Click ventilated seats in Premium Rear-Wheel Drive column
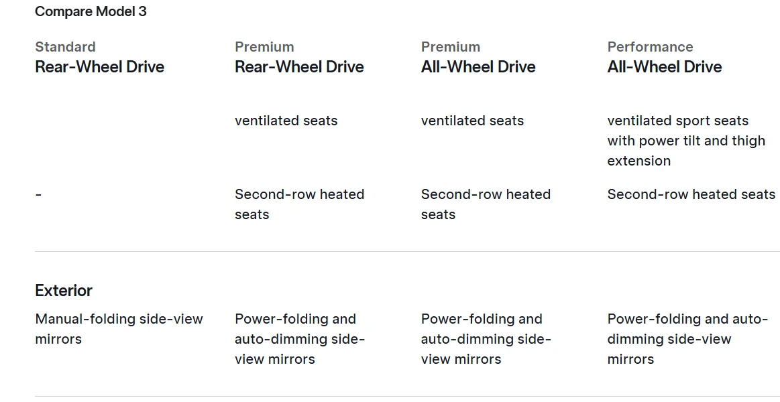The image size is (780, 402). pyautogui.click(x=286, y=121)
